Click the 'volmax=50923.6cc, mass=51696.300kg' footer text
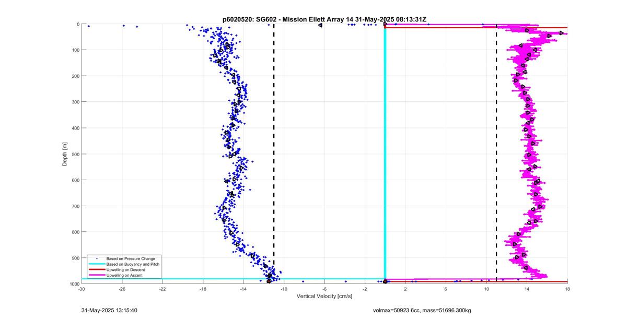The height and width of the screenshot is (319, 627). [421, 311]
